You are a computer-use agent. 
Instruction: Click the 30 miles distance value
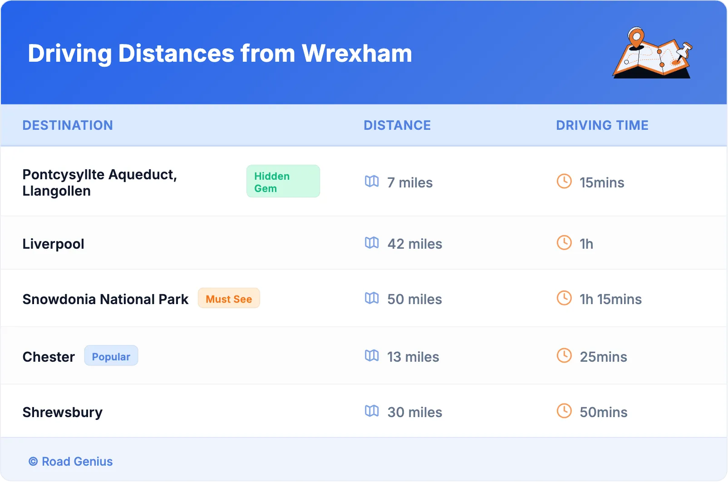click(415, 412)
